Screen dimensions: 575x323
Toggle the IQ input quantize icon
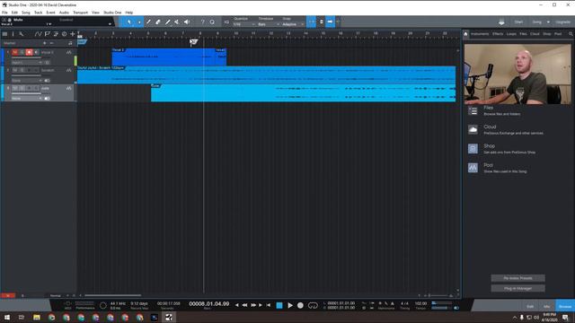[x=226, y=22]
